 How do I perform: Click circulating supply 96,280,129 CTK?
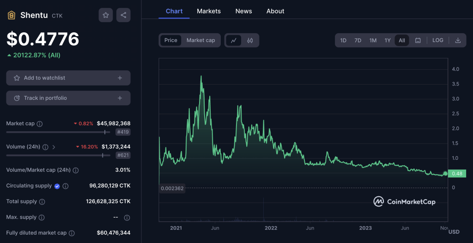click(x=110, y=185)
